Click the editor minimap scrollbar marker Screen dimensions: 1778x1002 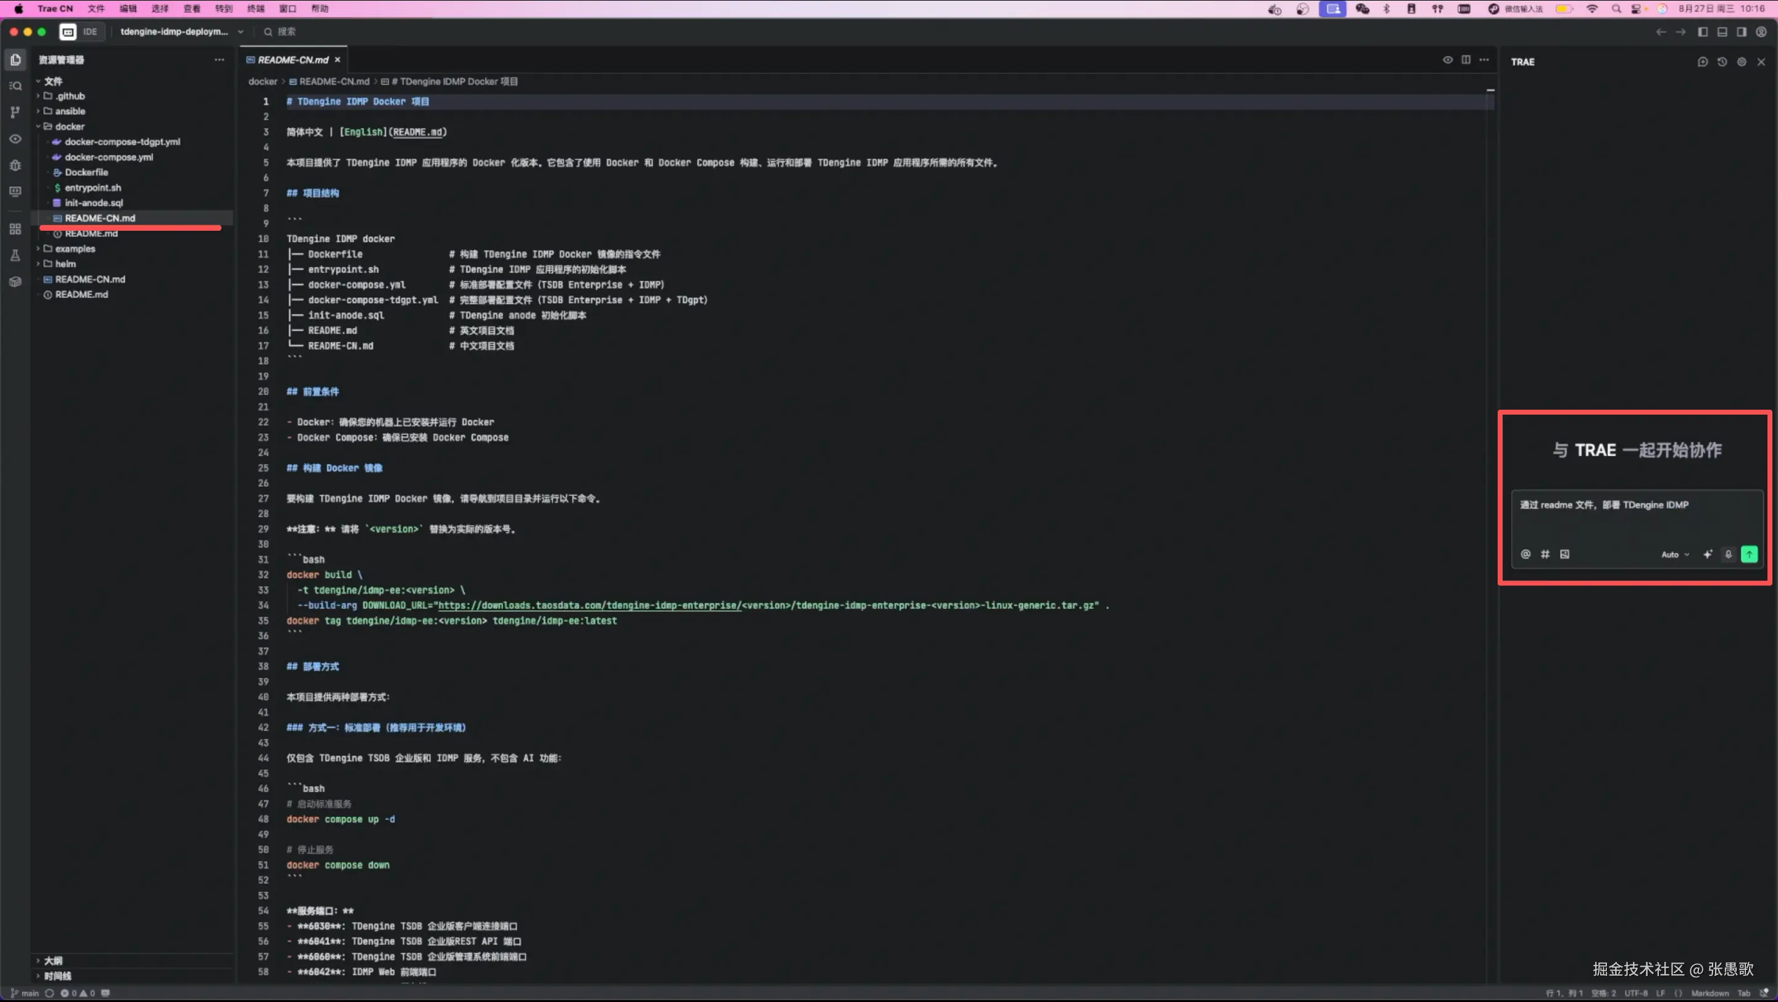tap(1490, 90)
